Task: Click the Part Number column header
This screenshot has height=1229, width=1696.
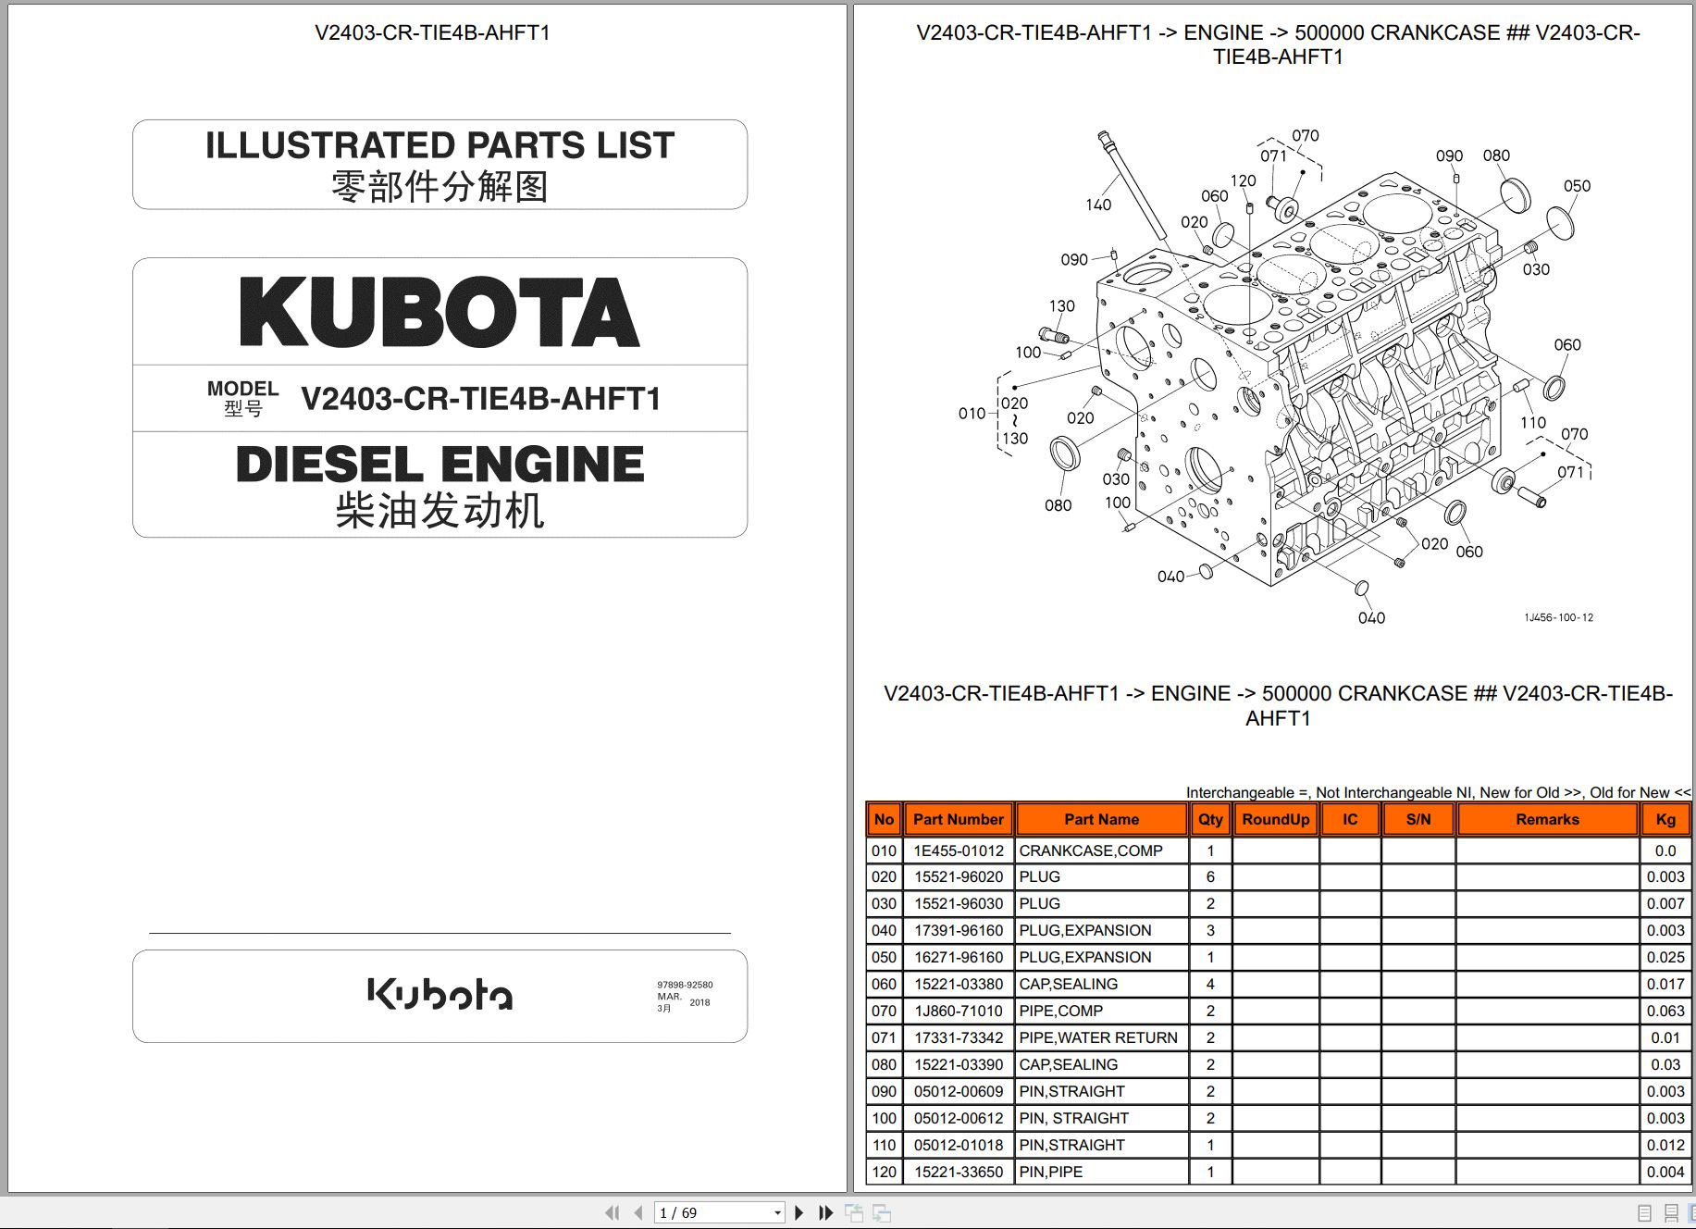Action: (x=959, y=819)
